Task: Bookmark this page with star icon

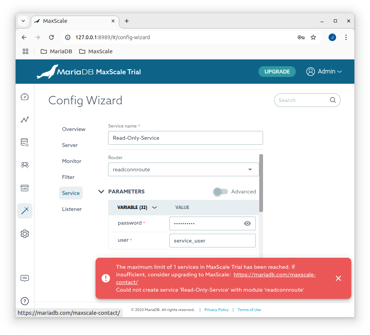Action: pyautogui.click(x=313, y=37)
